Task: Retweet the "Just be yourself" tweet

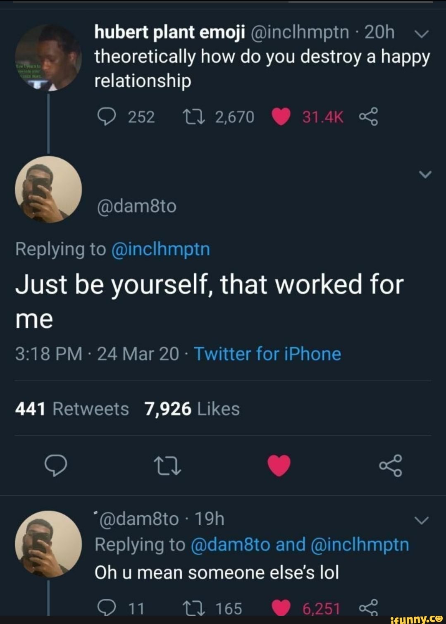Action: tap(167, 465)
